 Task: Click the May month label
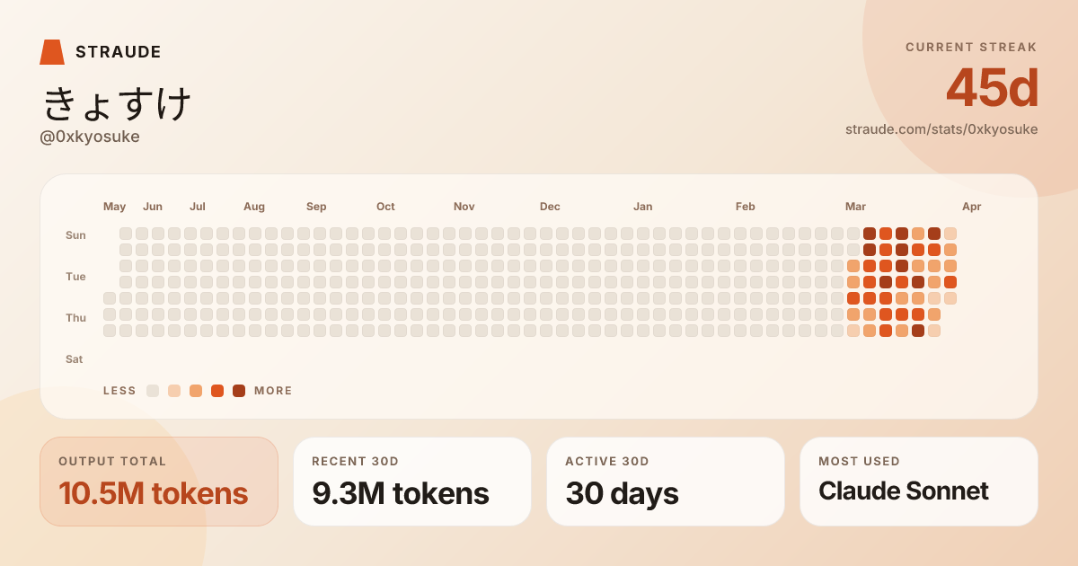coord(114,207)
